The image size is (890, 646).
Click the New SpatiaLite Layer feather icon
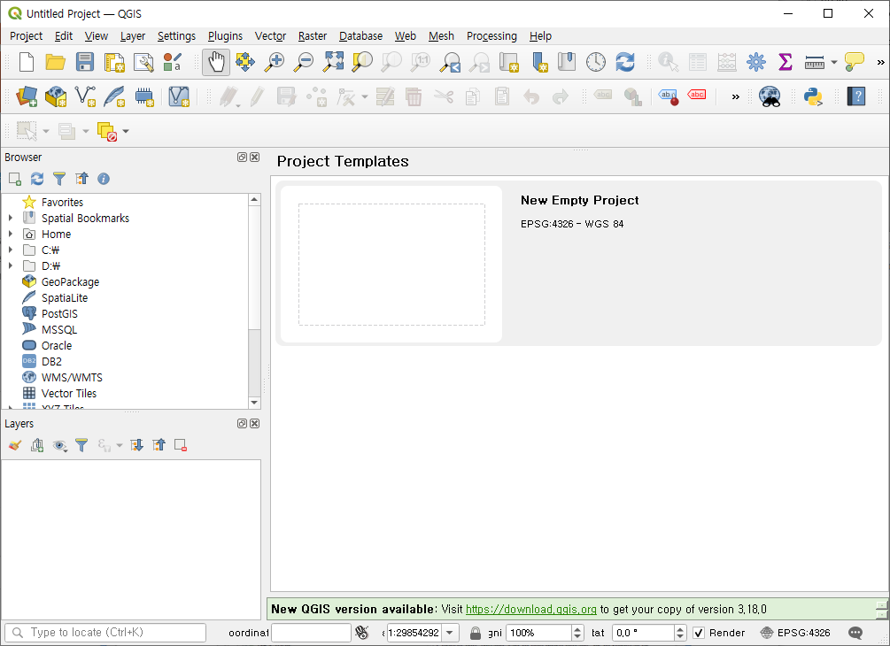(114, 96)
